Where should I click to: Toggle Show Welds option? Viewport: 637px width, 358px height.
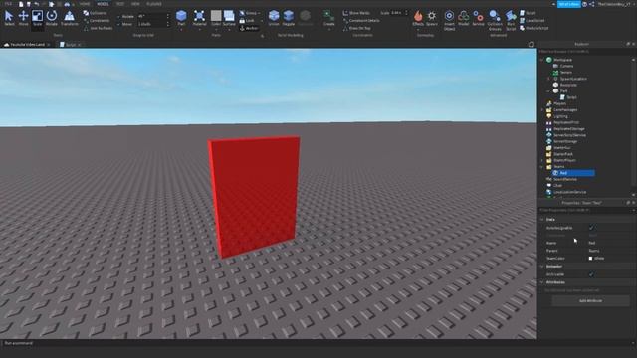coord(356,13)
